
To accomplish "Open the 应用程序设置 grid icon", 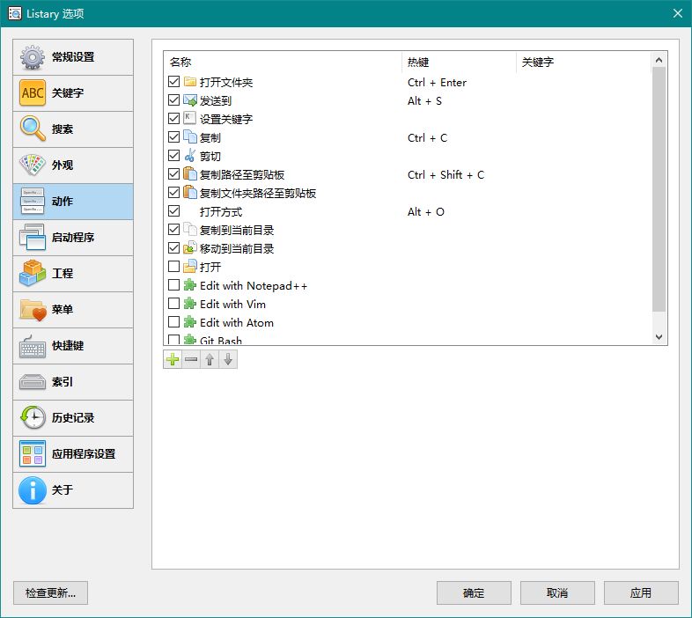I will point(33,454).
